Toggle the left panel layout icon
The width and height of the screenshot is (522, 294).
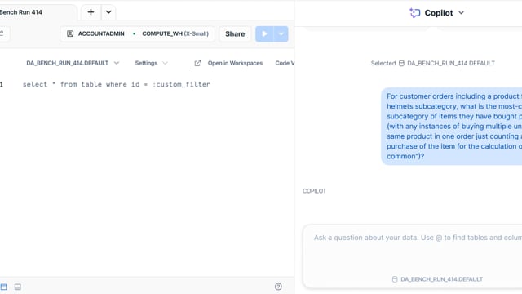pos(3,287)
